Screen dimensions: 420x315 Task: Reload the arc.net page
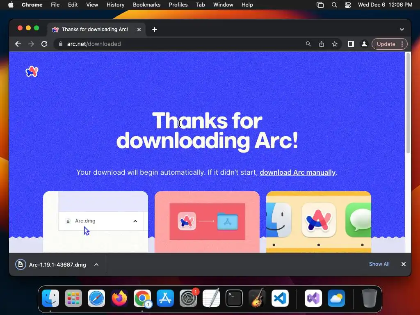44,44
